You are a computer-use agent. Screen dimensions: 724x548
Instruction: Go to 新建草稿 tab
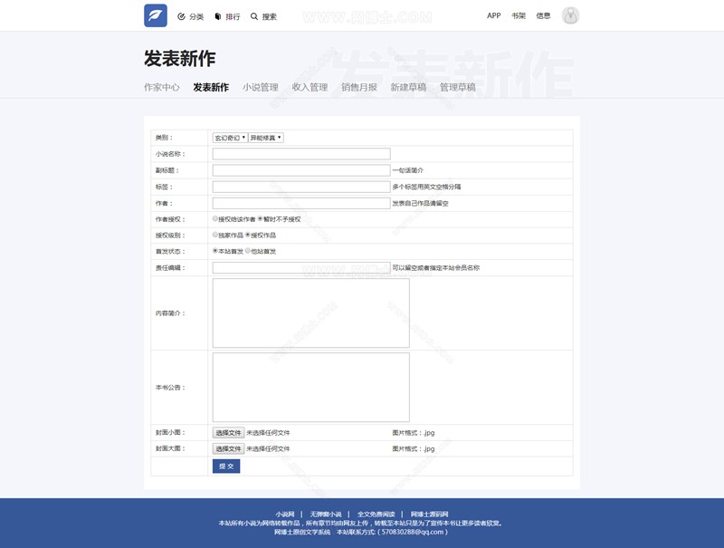[x=409, y=87]
